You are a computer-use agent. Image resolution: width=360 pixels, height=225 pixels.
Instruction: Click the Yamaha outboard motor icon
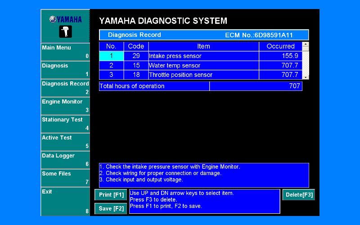(65, 31)
